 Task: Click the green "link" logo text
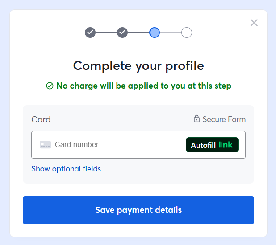(x=226, y=145)
